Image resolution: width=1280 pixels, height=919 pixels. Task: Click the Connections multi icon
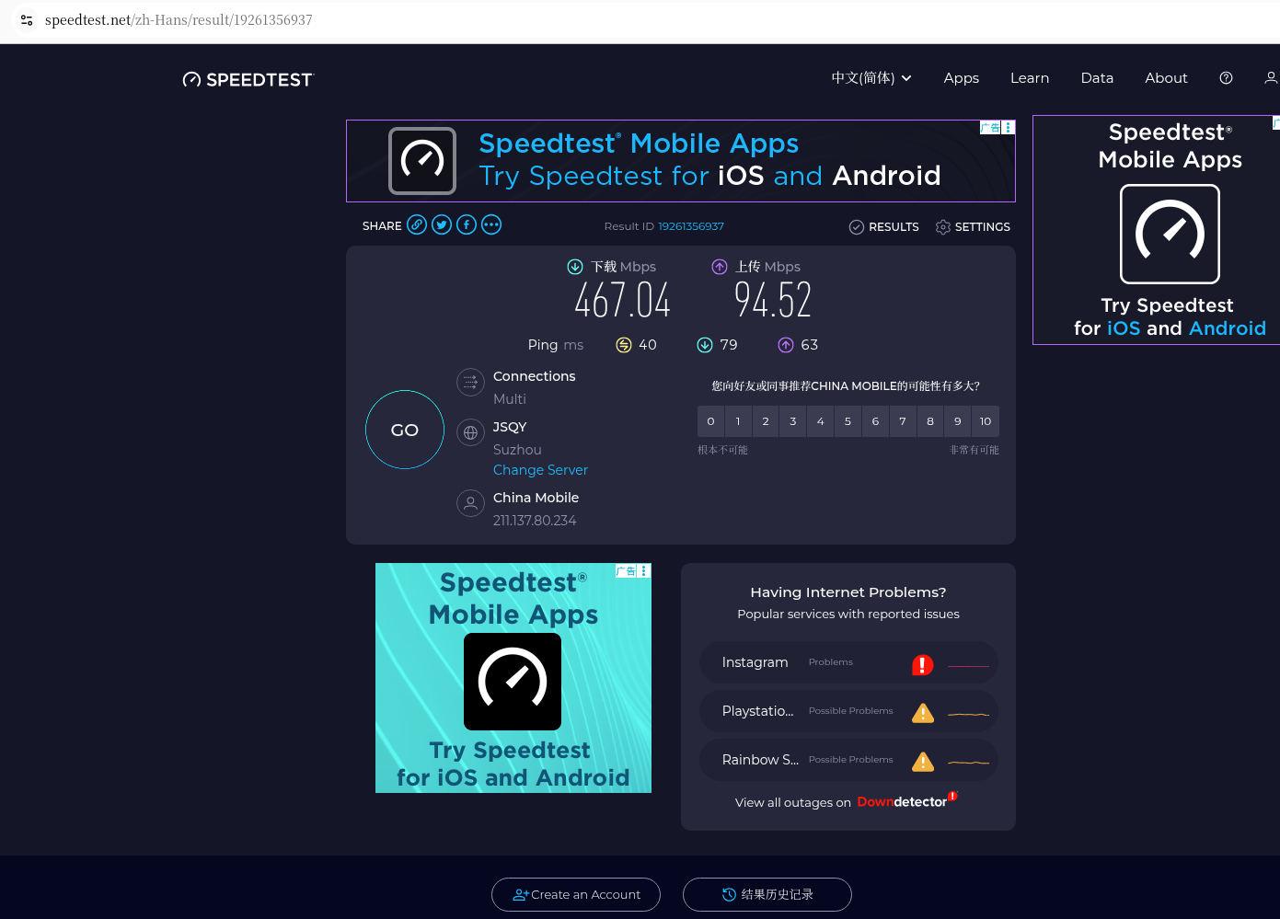click(x=470, y=382)
